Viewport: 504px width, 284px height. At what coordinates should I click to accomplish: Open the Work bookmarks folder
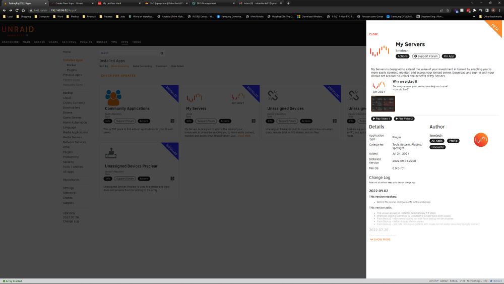pyautogui.click(x=58, y=17)
